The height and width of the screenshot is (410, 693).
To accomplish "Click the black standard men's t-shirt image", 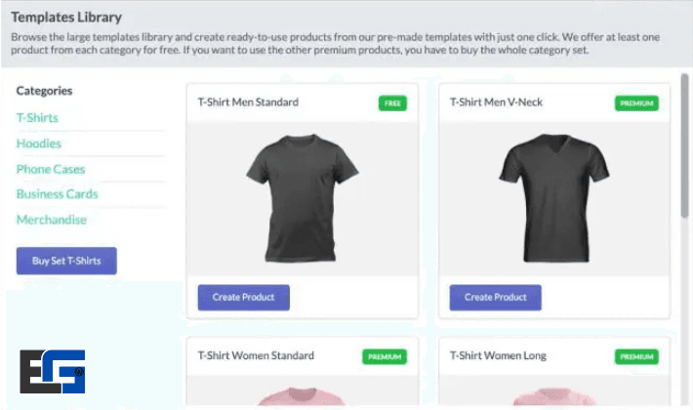I will [x=302, y=199].
